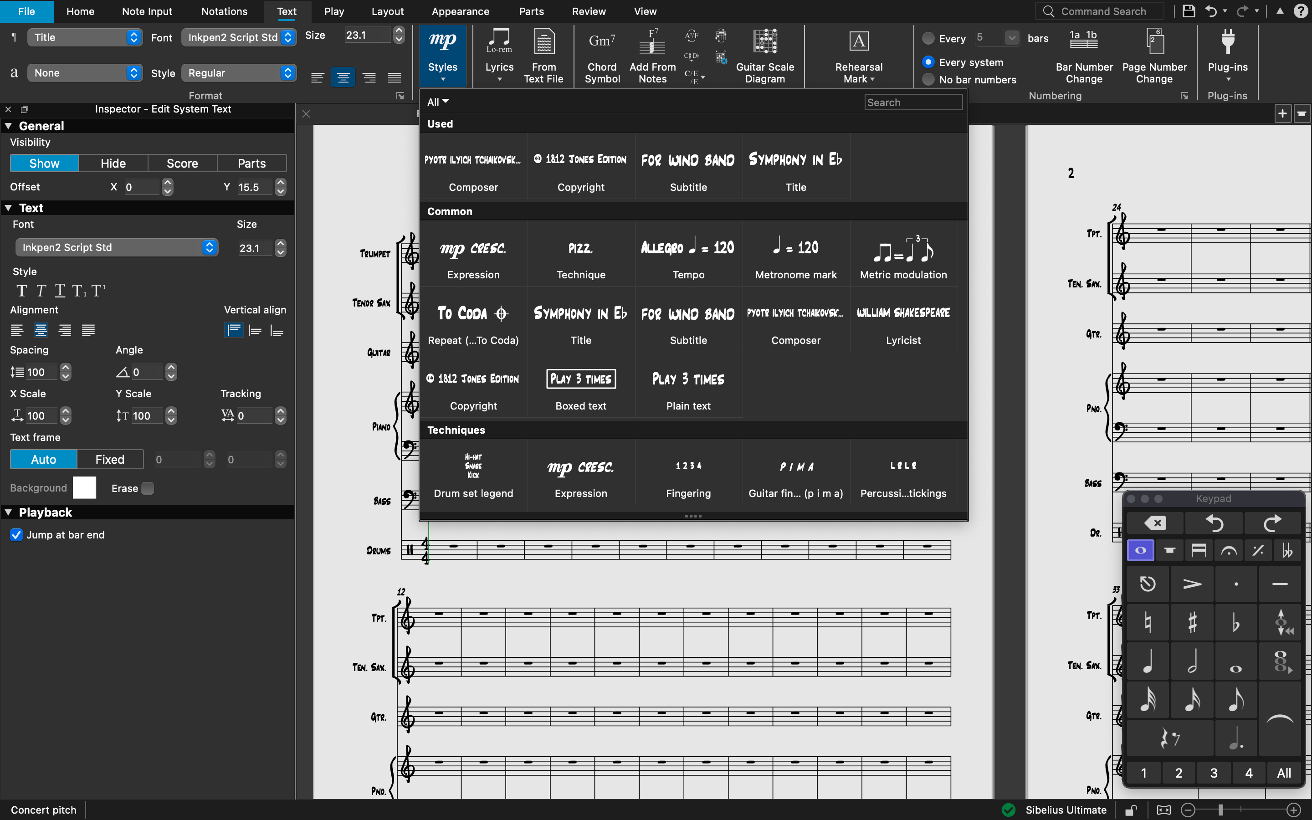This screenshot has height=820, width=1312.
Task: Switch to the Notations tab
Action: (x=224, y=11)
